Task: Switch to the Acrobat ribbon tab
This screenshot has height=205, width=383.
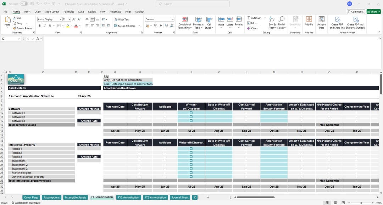Action: click(139, 12)
